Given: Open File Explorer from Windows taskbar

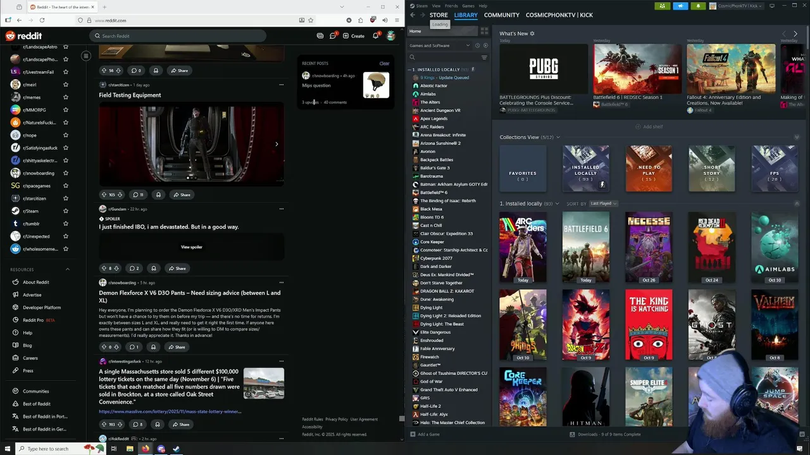Looking at the screenshot, I should [130, 449].
